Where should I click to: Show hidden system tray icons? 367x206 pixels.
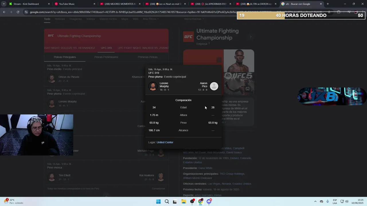pos(315,201)
